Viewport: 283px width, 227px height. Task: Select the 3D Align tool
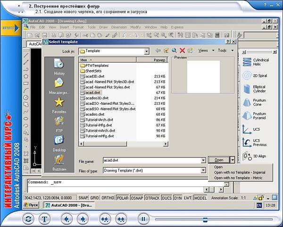[x=254, y=156]
